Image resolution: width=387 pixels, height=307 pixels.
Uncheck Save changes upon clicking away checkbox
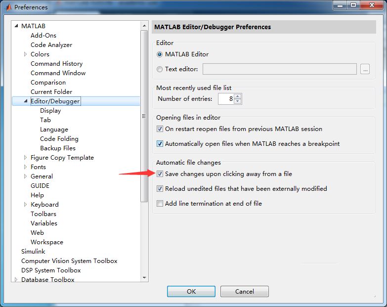click(x=160, y=174)
